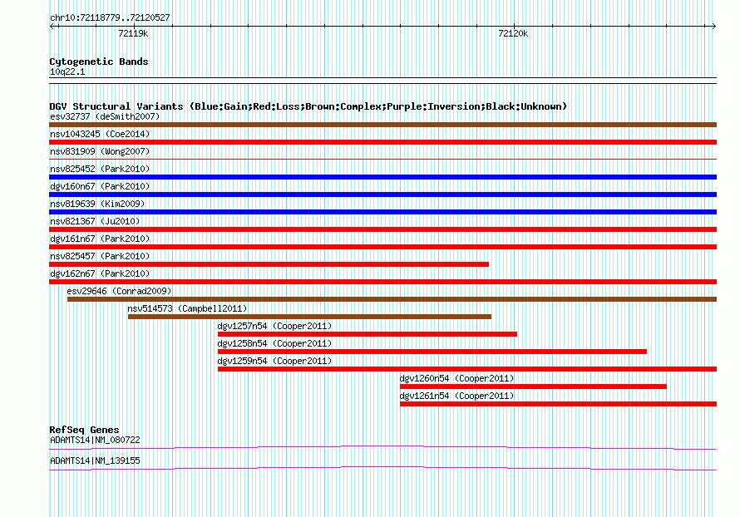
Task: Select the red nsv821367 loss bar
Action: (x=382, y=229)
